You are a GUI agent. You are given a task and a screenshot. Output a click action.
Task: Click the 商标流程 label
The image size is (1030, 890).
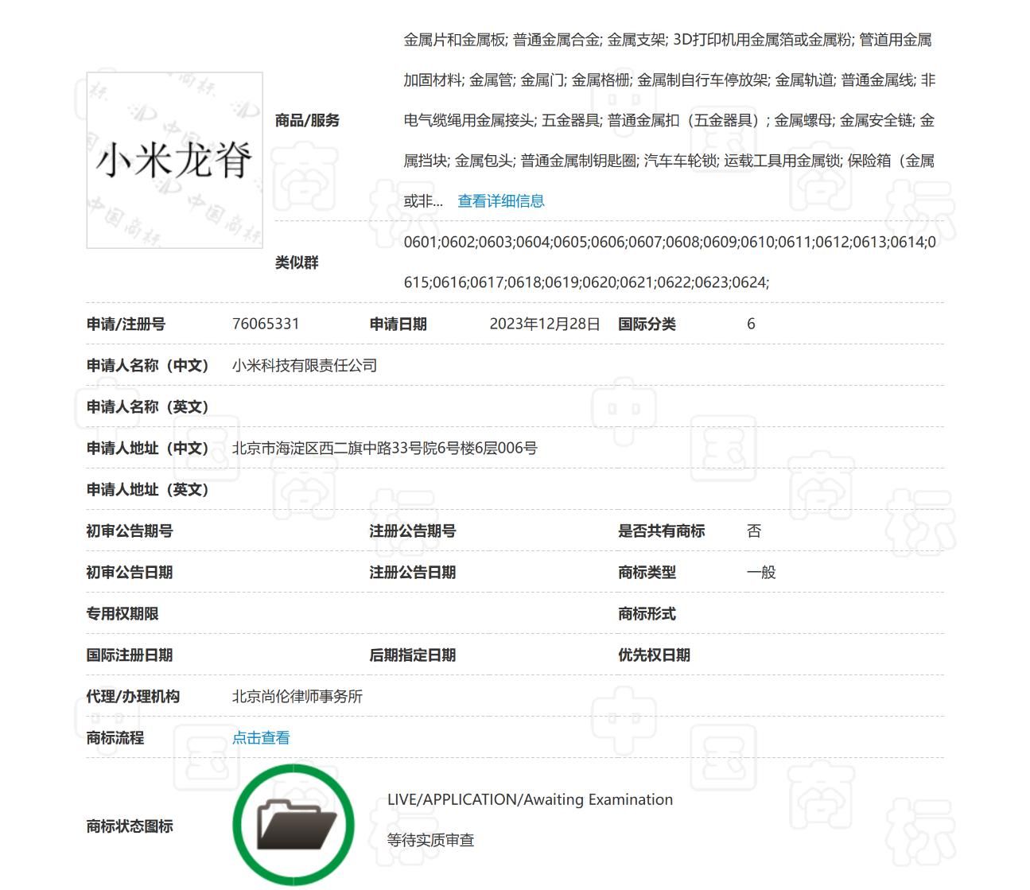(x=115, y=738)
